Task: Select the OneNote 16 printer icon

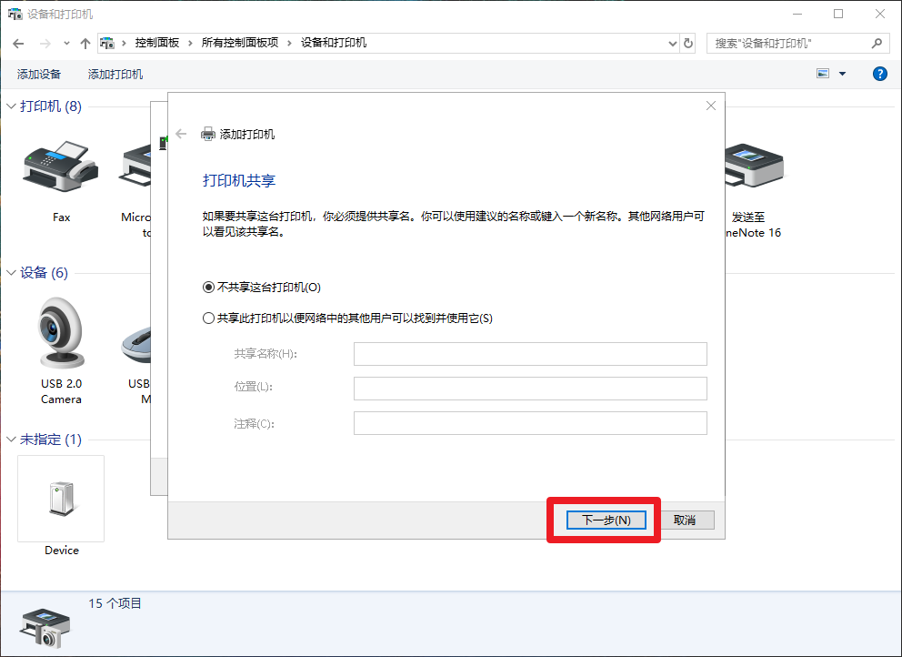Action: (753, 168)
